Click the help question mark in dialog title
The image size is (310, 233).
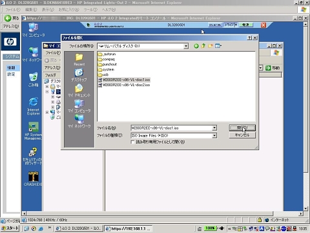(249, 38)
